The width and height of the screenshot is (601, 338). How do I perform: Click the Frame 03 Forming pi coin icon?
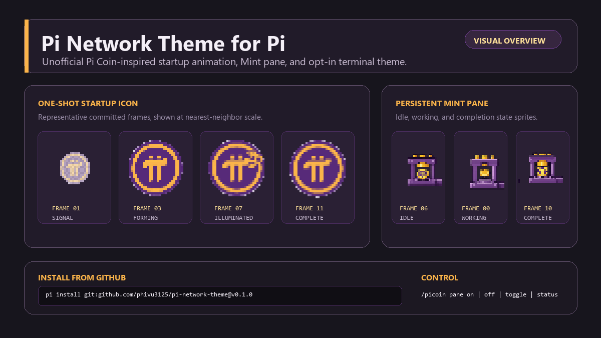tap(156, 169)
